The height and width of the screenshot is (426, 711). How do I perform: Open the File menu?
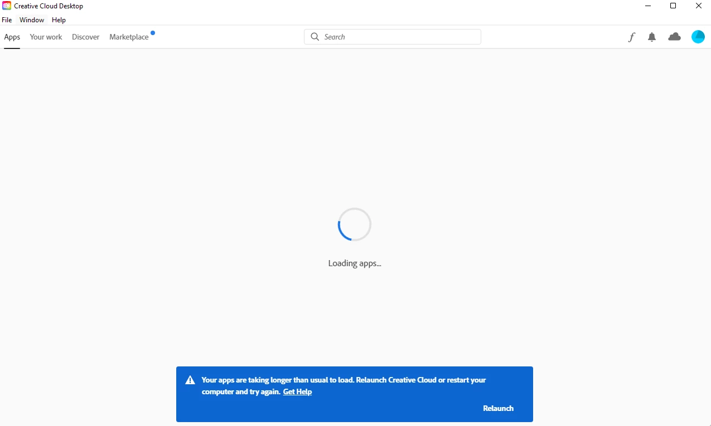[7, 20]
